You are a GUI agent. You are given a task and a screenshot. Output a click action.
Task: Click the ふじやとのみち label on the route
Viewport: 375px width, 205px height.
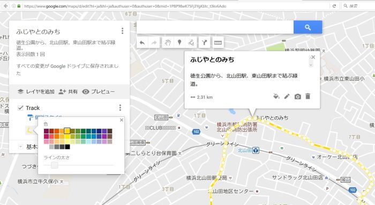(x=272, y=118)
